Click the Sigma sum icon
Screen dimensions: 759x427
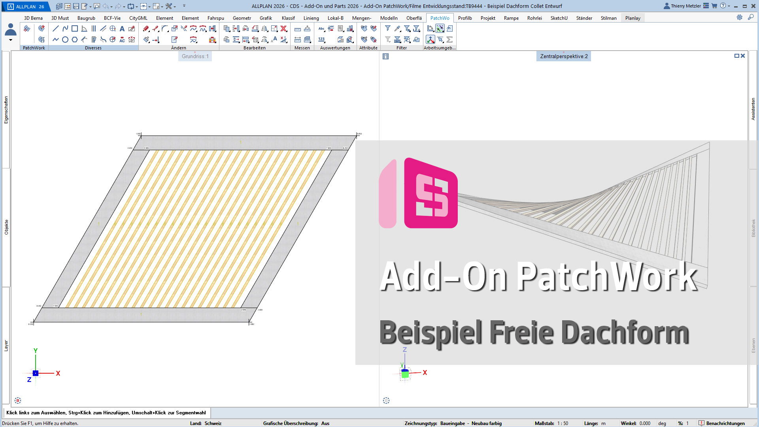(x=449, y=40)
